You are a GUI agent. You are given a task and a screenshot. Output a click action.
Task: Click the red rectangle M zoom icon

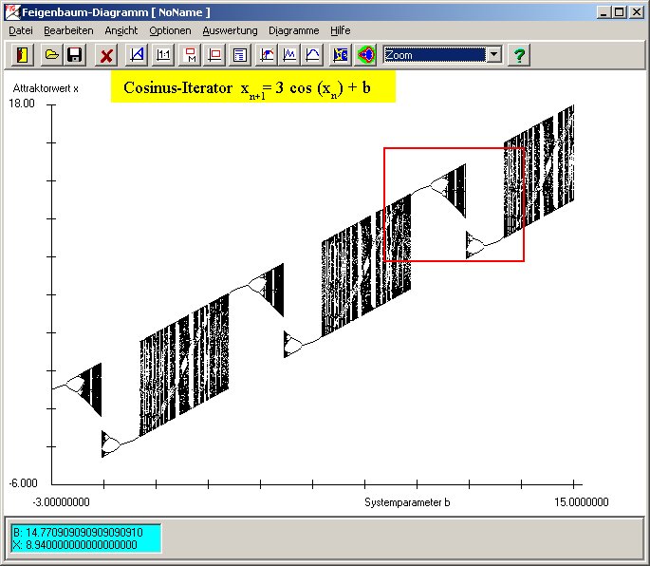click(x=191, y=55)
